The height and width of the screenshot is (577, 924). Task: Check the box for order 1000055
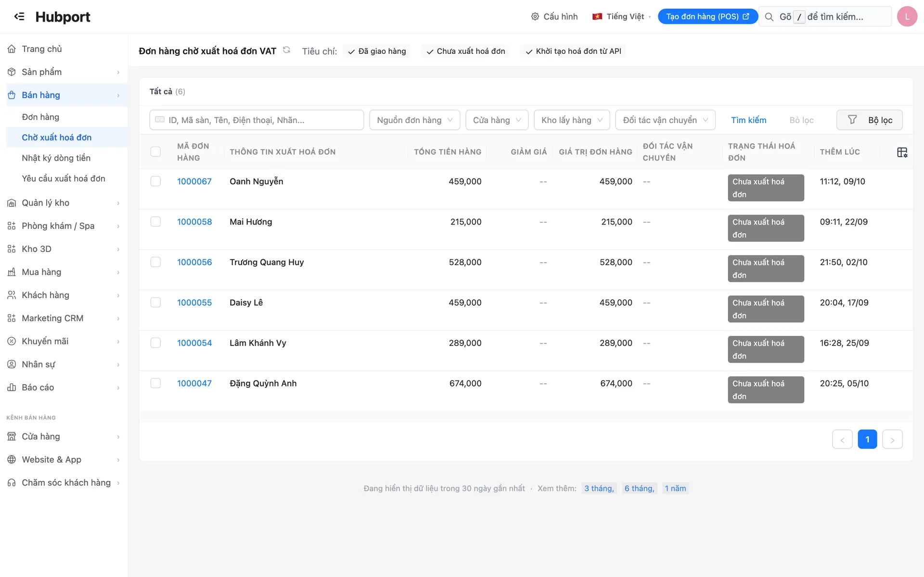155,302
